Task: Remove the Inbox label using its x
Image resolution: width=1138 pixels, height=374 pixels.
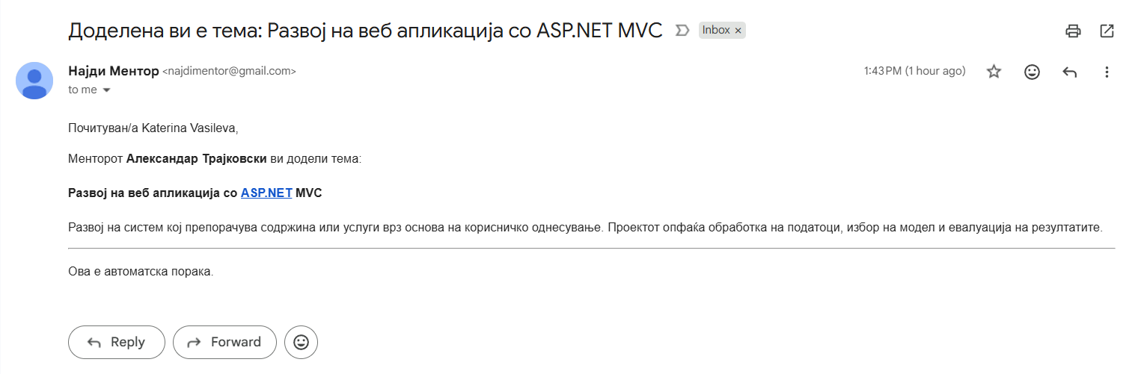Action: [738, 31]
